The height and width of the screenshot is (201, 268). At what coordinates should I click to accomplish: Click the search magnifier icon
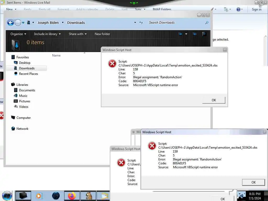[x=207, y=23]
